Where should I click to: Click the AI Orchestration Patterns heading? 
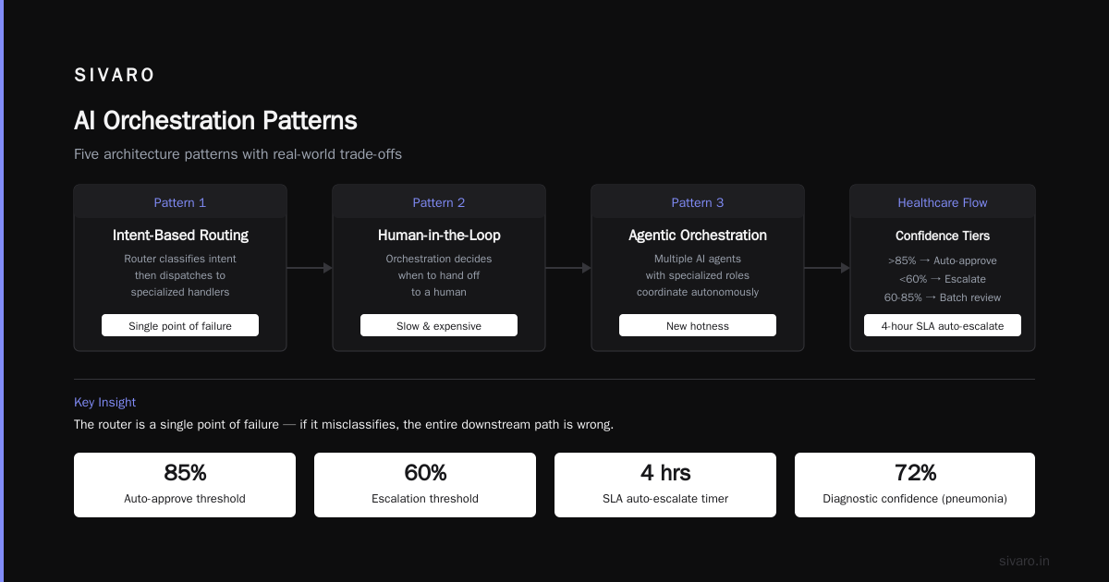pos(215,121)
